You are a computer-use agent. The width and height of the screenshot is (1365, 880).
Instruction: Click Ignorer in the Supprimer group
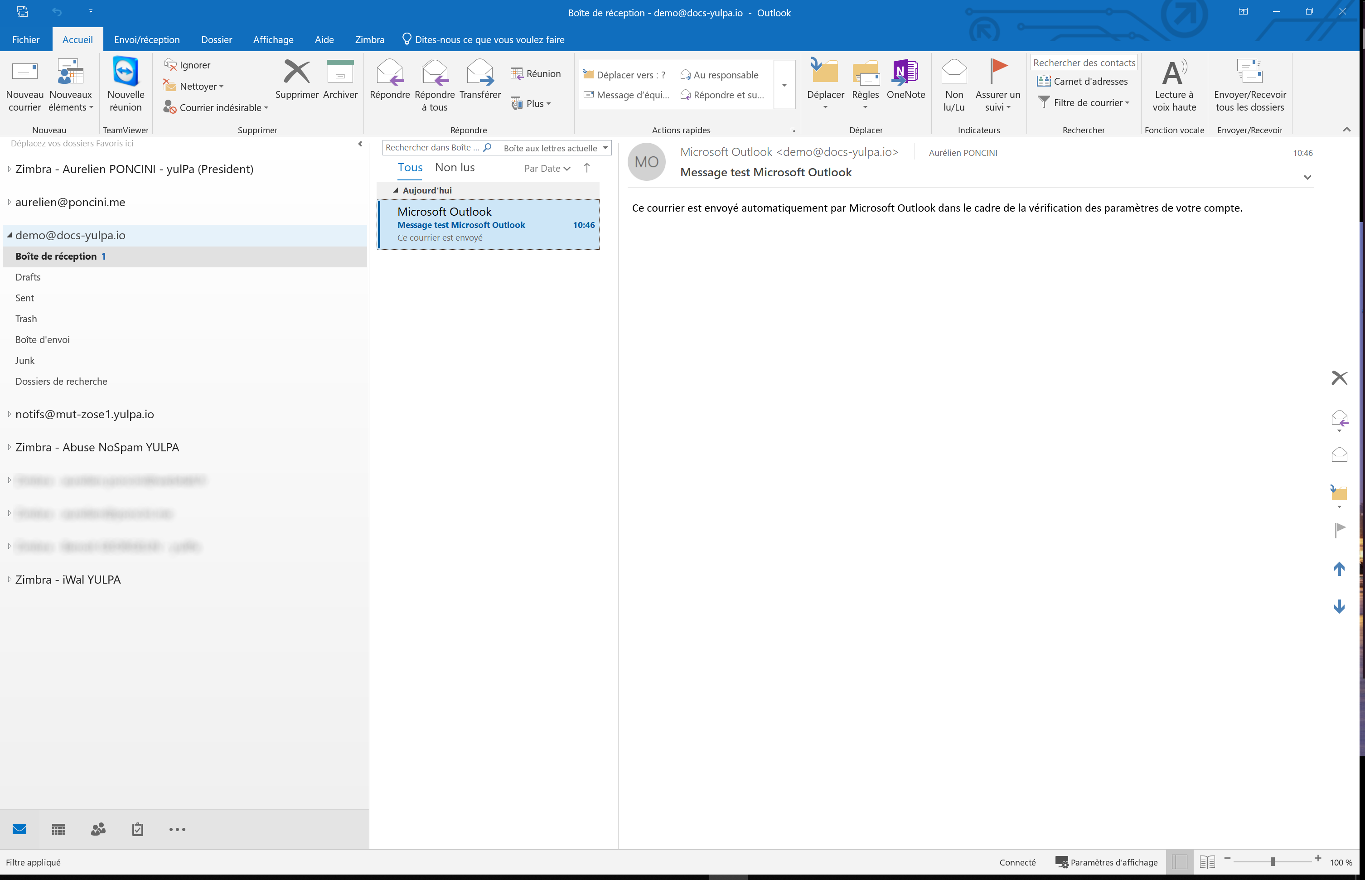pos(188,65)
